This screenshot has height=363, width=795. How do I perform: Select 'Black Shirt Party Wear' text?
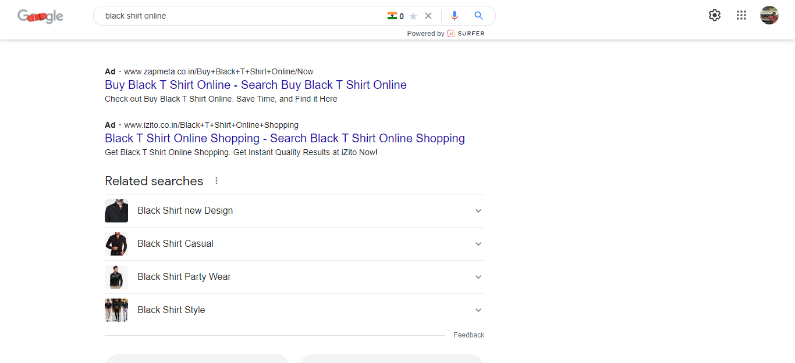(x=184, y=277)
